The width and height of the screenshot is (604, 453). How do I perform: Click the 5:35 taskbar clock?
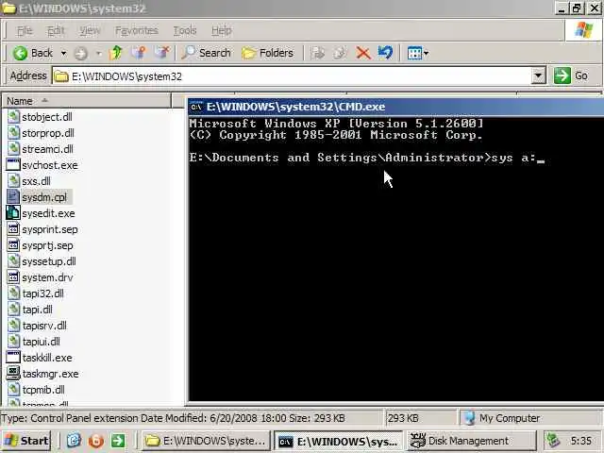[x=581, y=441]
